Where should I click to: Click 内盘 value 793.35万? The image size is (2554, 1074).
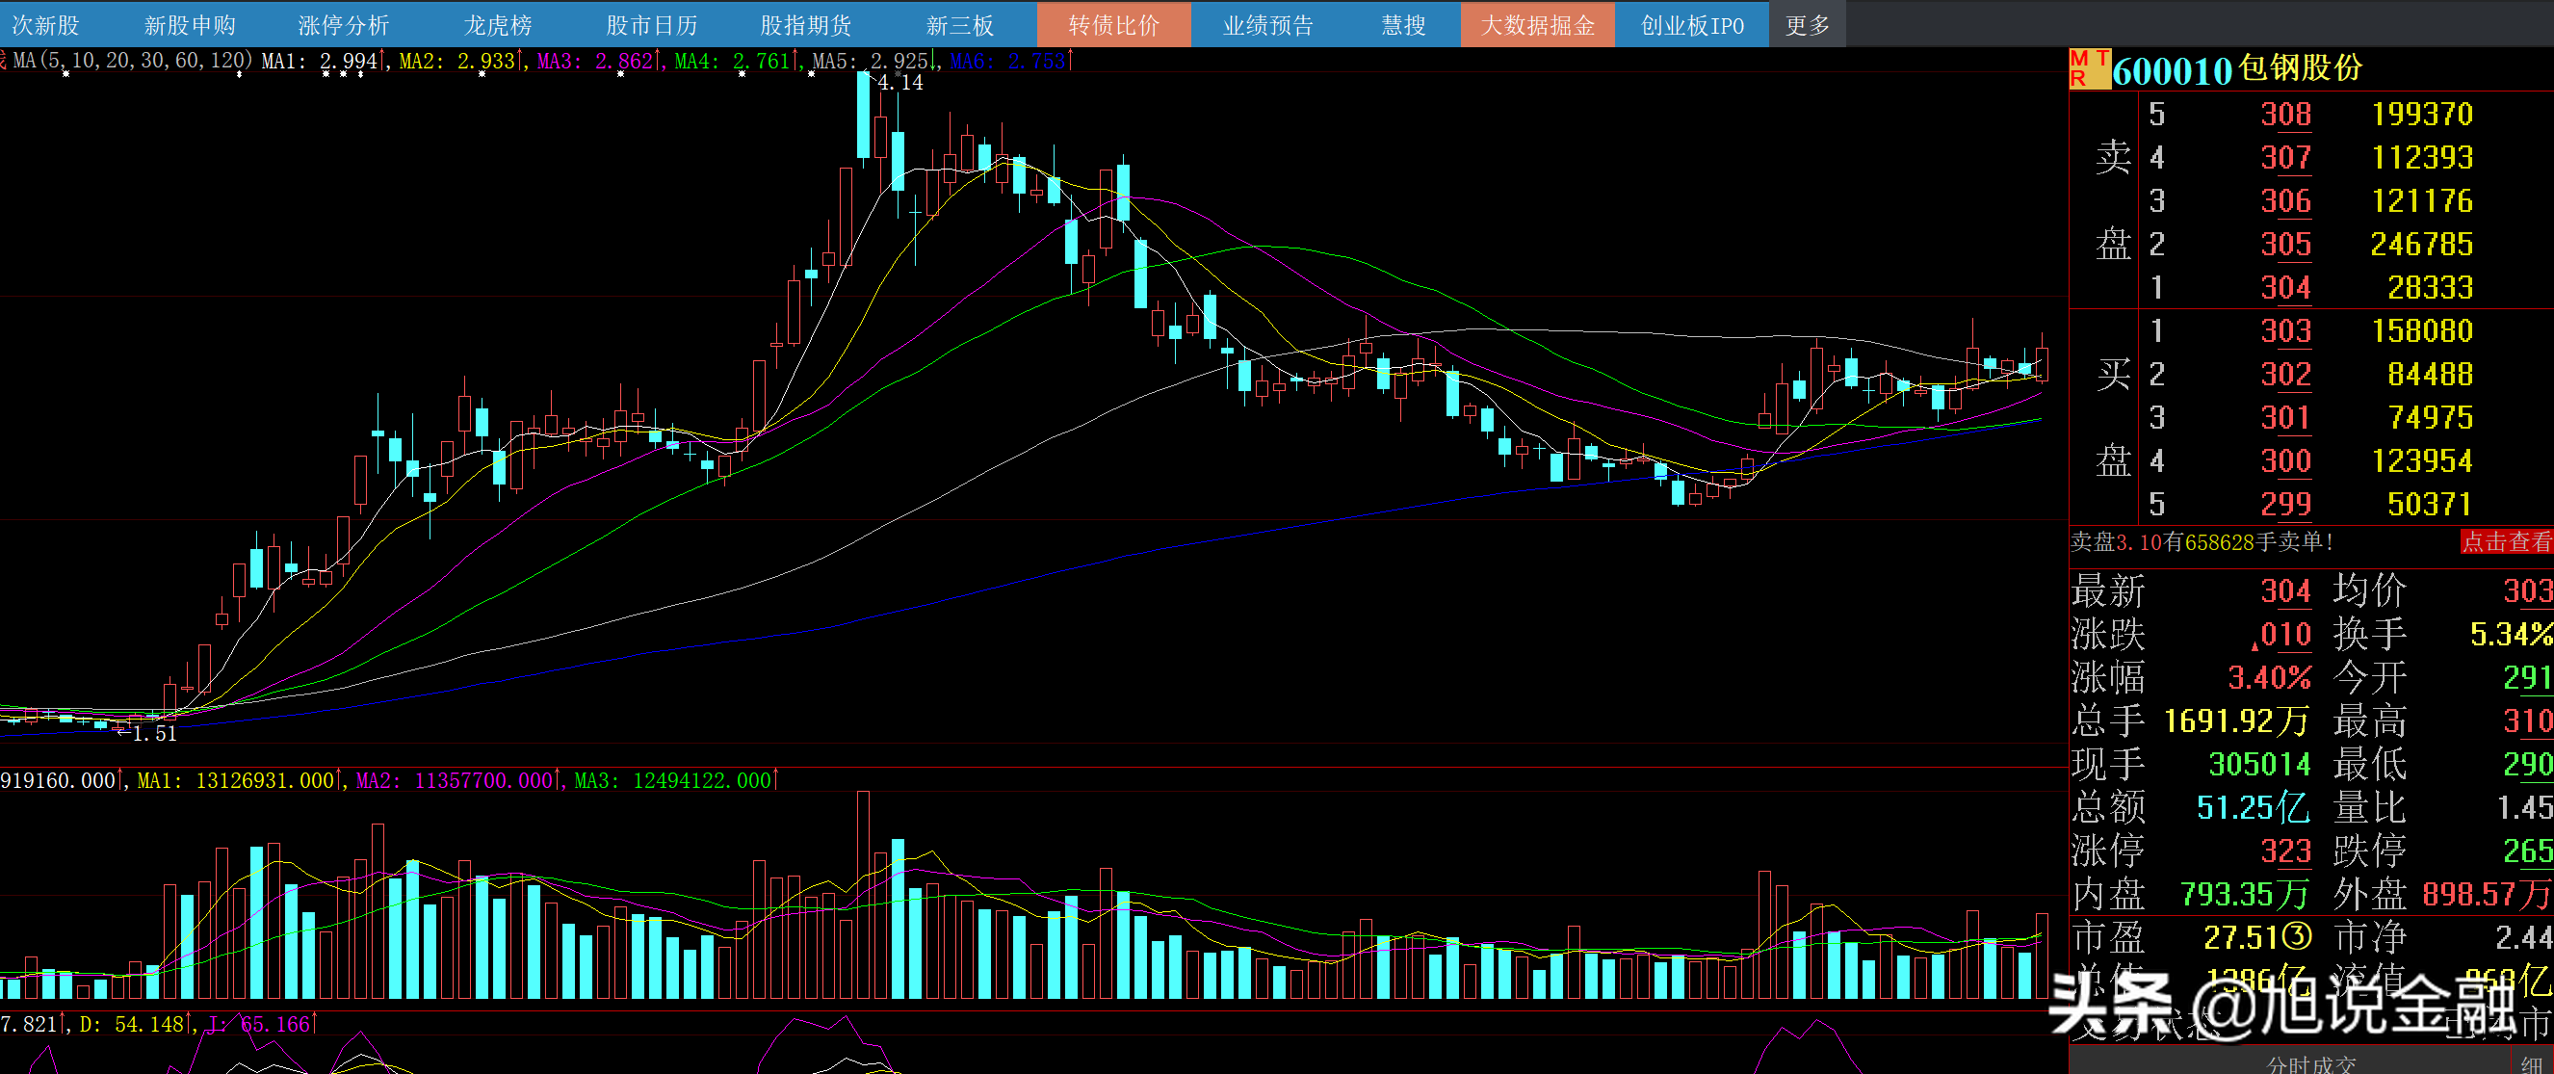[x=2245, y=895]
